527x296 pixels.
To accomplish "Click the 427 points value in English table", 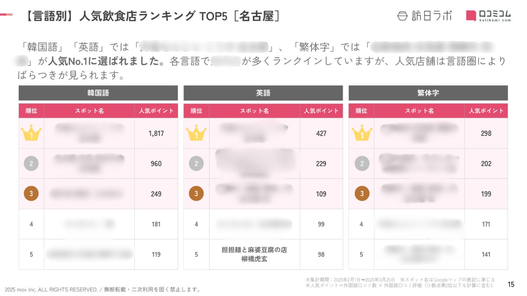I will coord(321,133).
